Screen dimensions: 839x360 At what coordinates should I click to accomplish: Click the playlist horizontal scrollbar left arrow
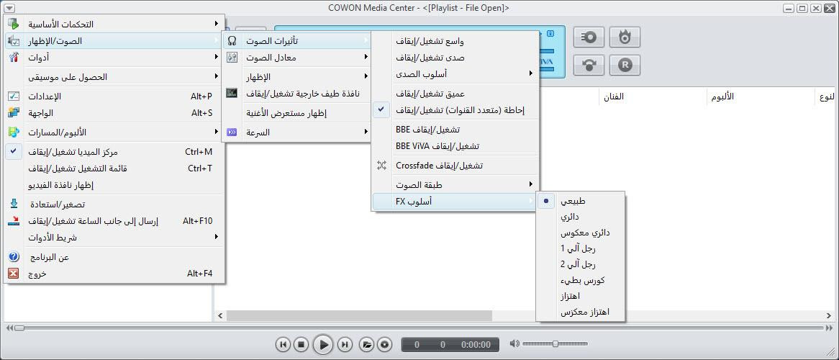coord(220,316)
